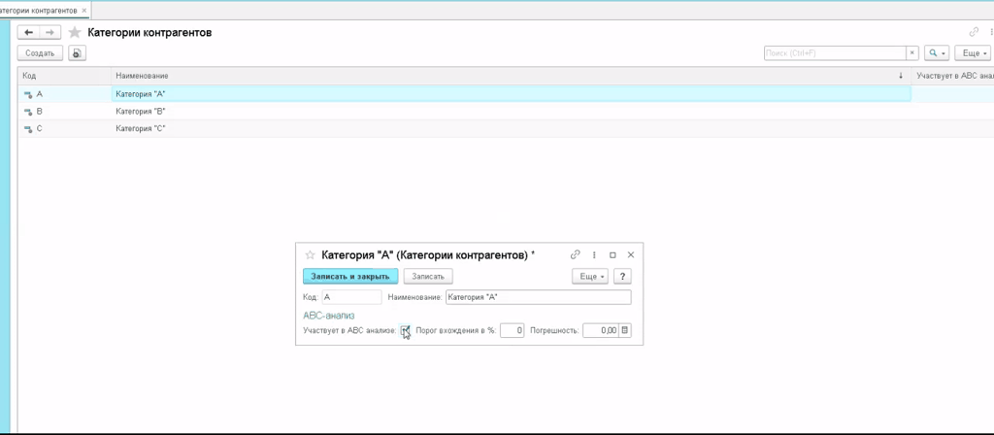The image size is (994, 435).
Task: Toggle the Участвует в ABC анализе checkbox
Action: click(405, 330)
